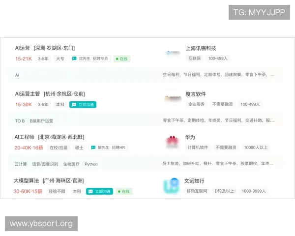Open 华为 company logo

[x=173, y=142]
